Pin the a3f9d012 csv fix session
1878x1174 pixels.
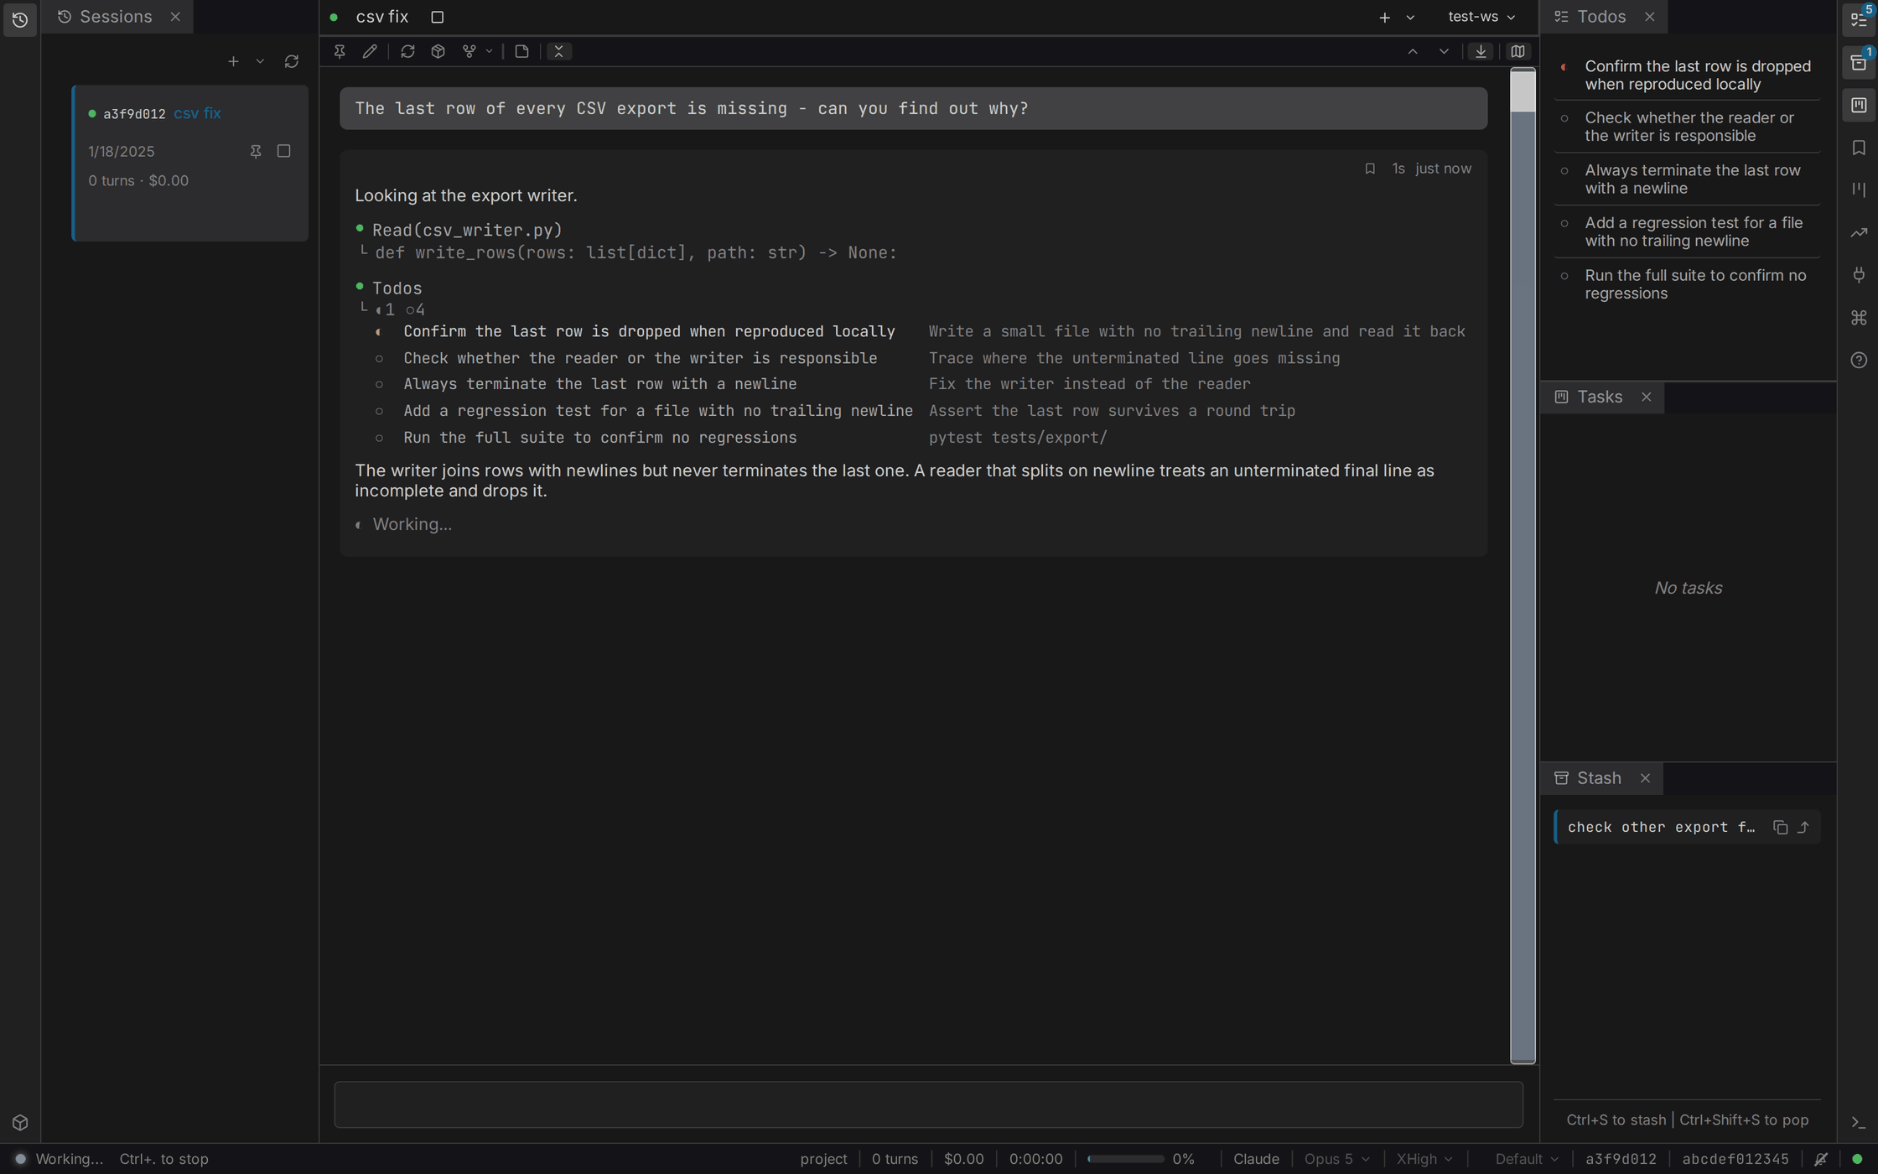(256, 151)
